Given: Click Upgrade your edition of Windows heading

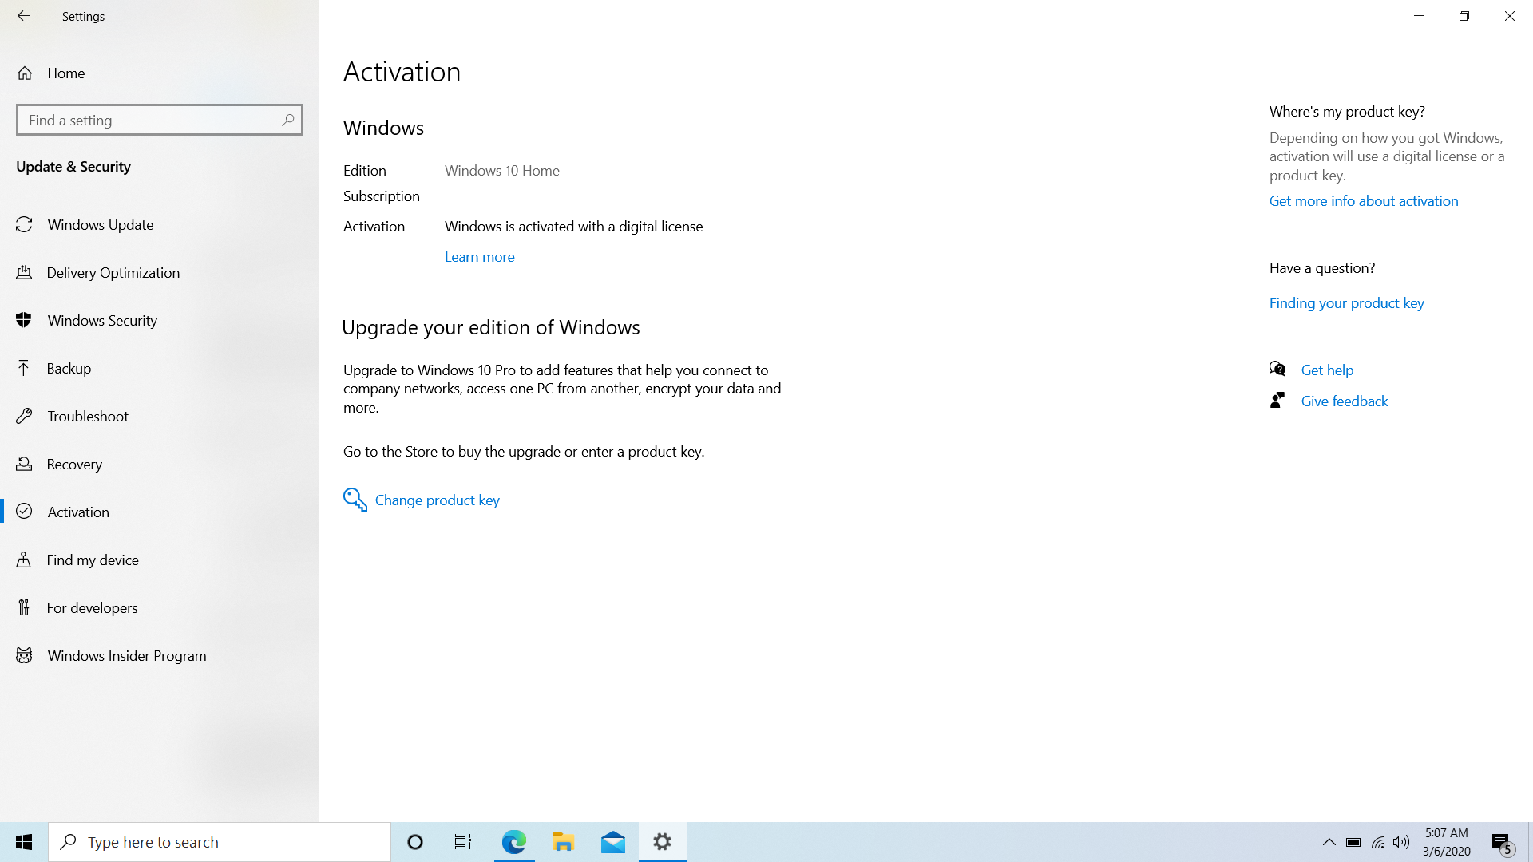Looking at the screenshot, I should 491,328.
